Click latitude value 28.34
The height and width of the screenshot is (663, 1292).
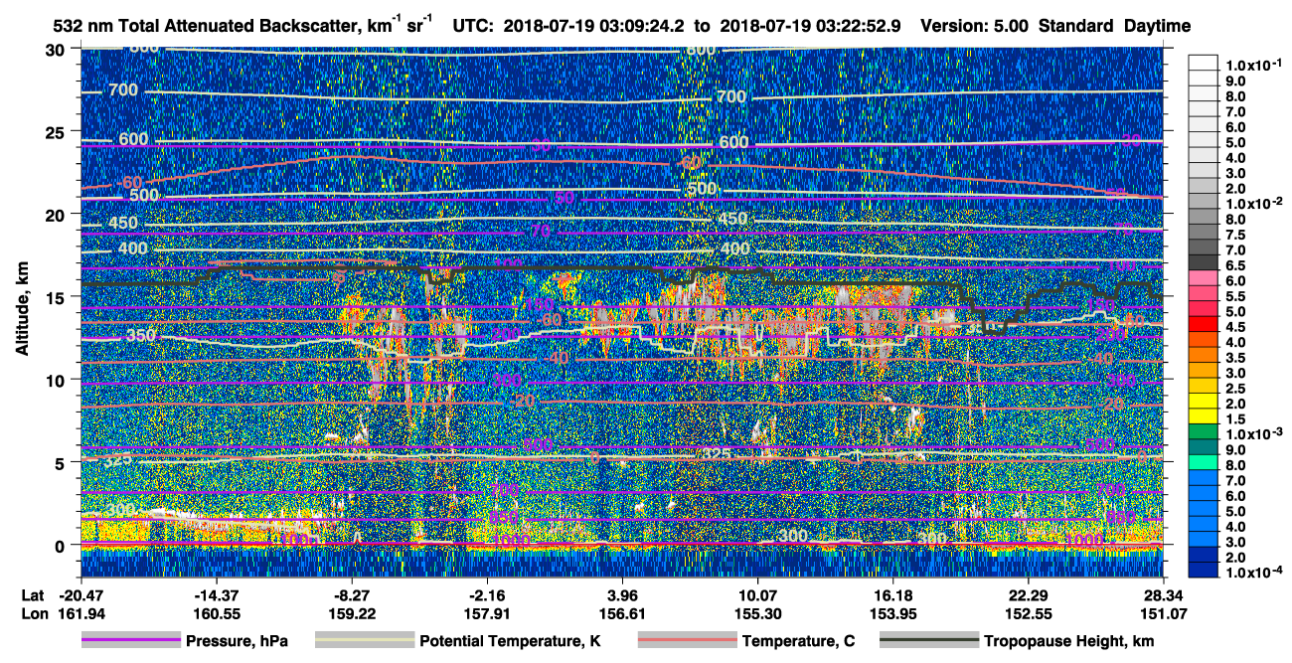1163,595
